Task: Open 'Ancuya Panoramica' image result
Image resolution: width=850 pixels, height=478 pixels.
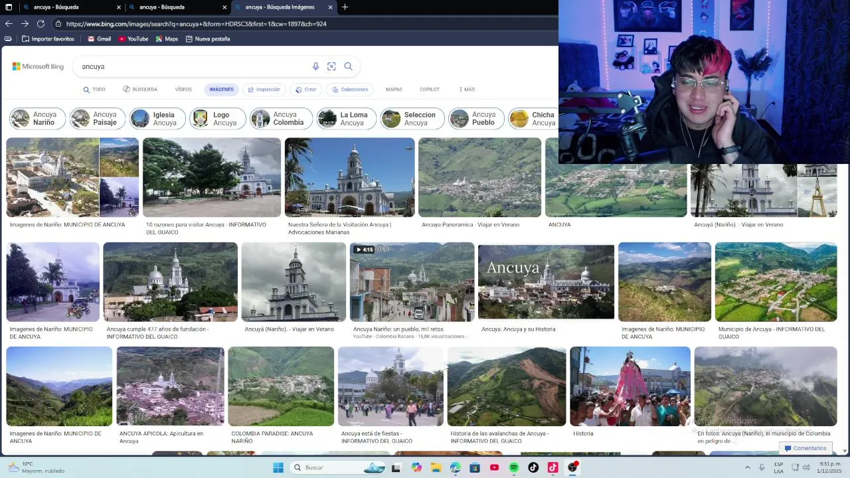Action: coord(479,177)
